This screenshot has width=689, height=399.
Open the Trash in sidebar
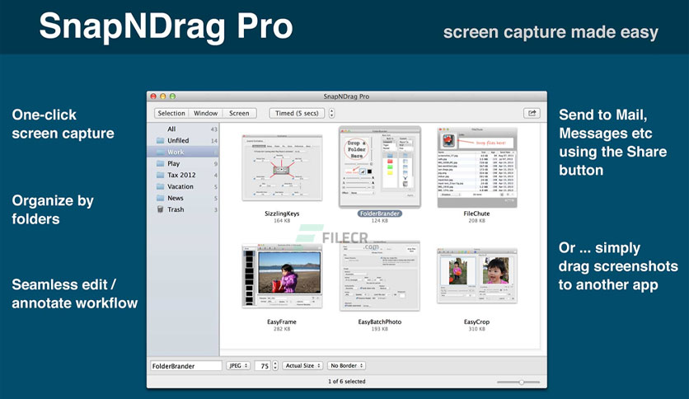click(184, 209)
